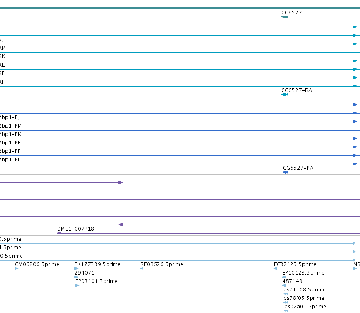Image resolution: width=360 pixels, height=313 pixels.
Task: Click the EP10123.3prime label
Action: point(303,273)
